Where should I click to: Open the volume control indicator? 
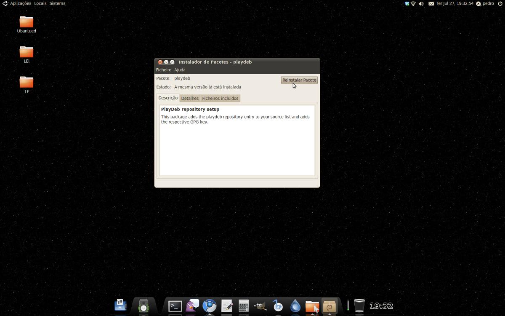(421, 3)
